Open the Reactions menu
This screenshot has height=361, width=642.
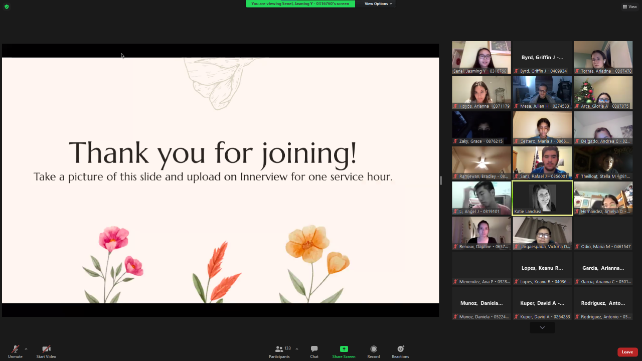point(400,351)
